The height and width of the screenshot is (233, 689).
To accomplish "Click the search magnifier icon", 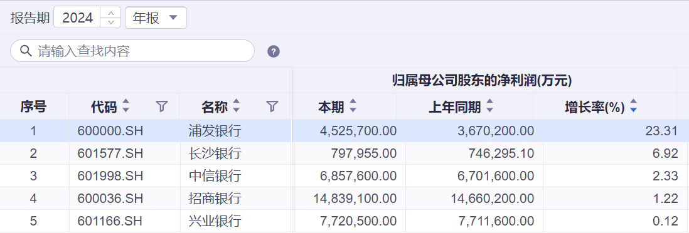I will click(26, 51).
